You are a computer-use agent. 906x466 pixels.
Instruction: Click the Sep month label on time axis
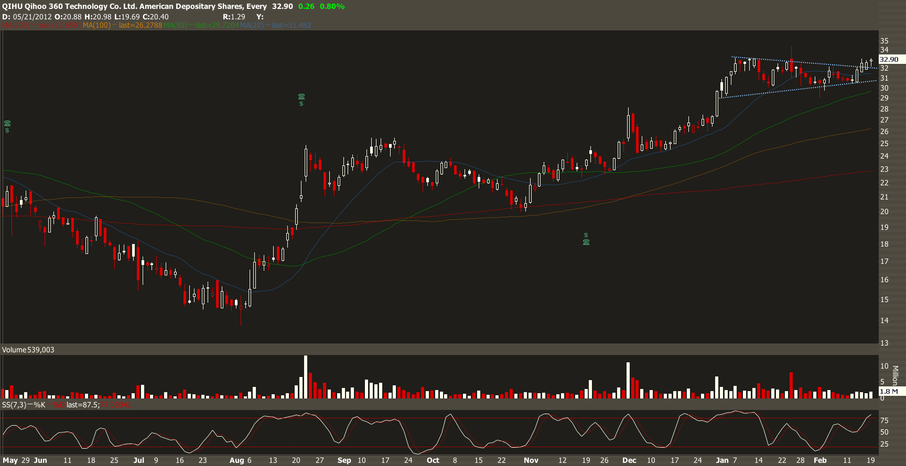(x=344, y=460)
